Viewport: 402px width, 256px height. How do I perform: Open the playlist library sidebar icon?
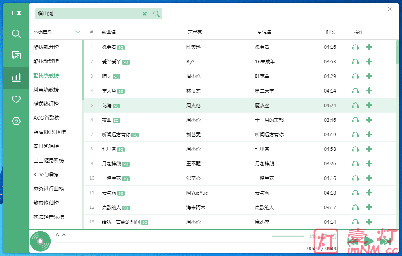click(16, 55)
